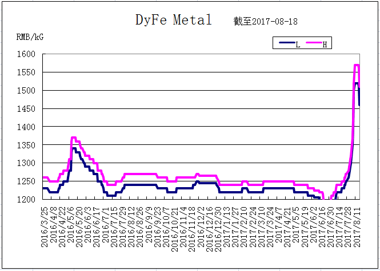
Task: Select the 1200 vertical axis label
Action: pos(26,199)
